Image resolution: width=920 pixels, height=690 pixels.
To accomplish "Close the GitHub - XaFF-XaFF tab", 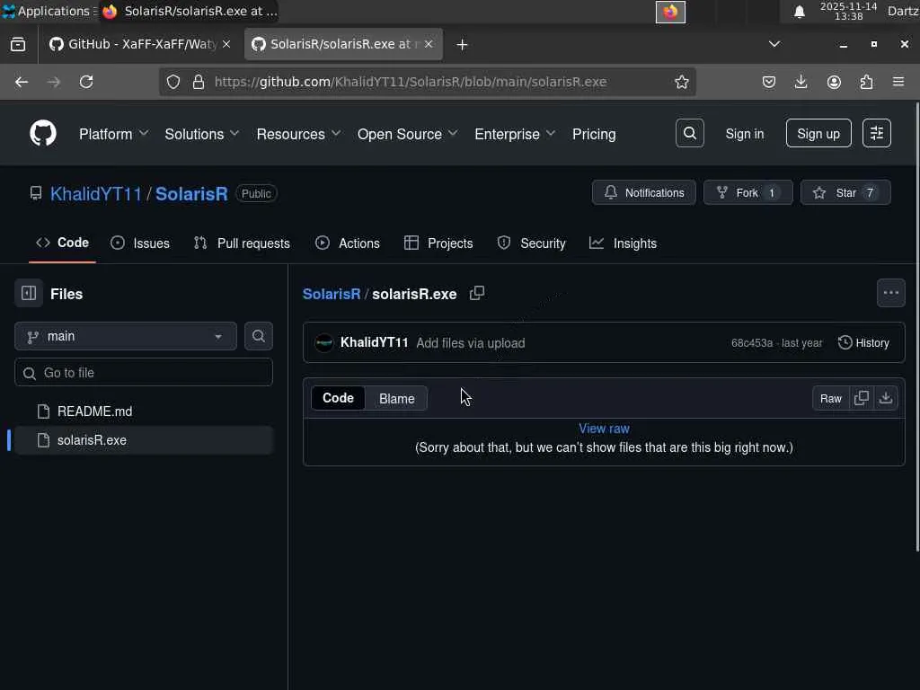I will [226, 44].
